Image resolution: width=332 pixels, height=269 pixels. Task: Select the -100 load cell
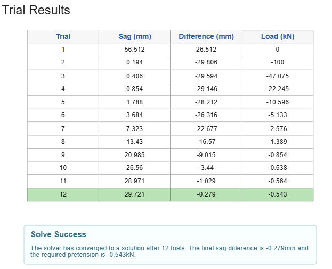pyautogui.click(x=278, y=63)
